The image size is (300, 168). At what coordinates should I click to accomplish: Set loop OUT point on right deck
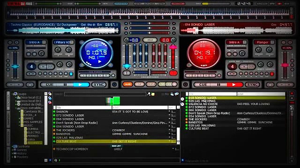click(251, 66)
